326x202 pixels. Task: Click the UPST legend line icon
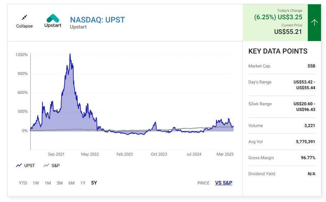[x=19, y=166]
